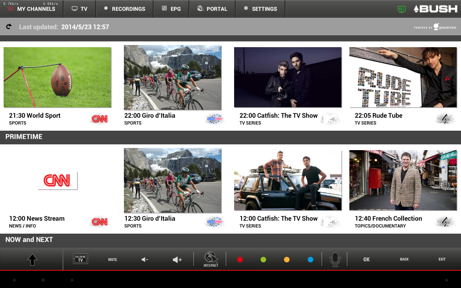The width and height of the screenshot is (461, 288).
Task: Select the yellow color button
Action: tap(287, 260)
